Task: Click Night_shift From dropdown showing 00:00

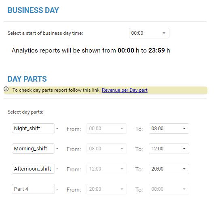Action: point(107,129)
